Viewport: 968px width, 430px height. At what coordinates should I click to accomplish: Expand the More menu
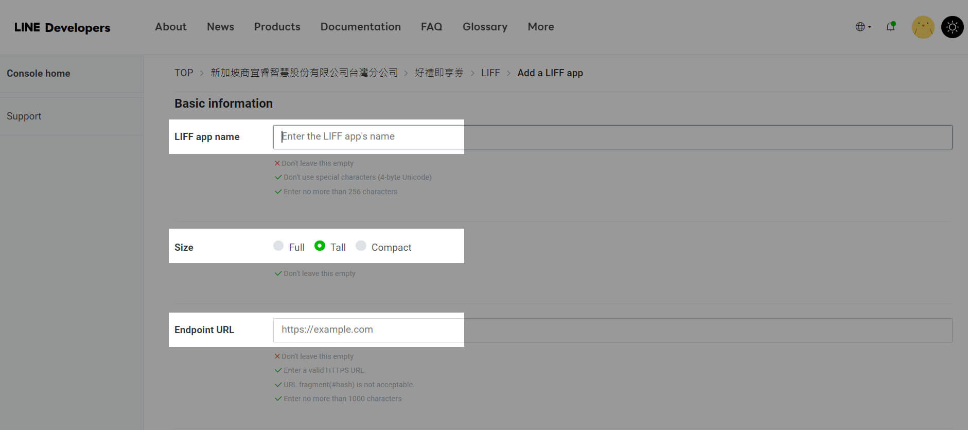[541, 27]
